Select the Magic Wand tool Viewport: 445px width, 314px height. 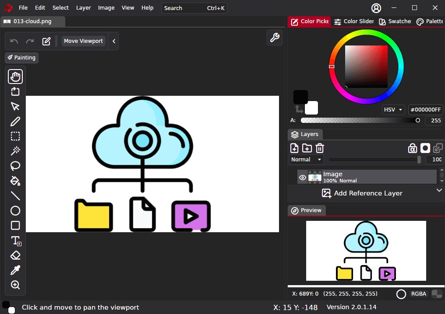point(15,151)
